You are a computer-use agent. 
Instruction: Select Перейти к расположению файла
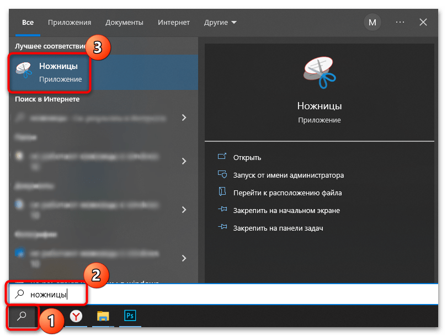[x=288, y=193]
